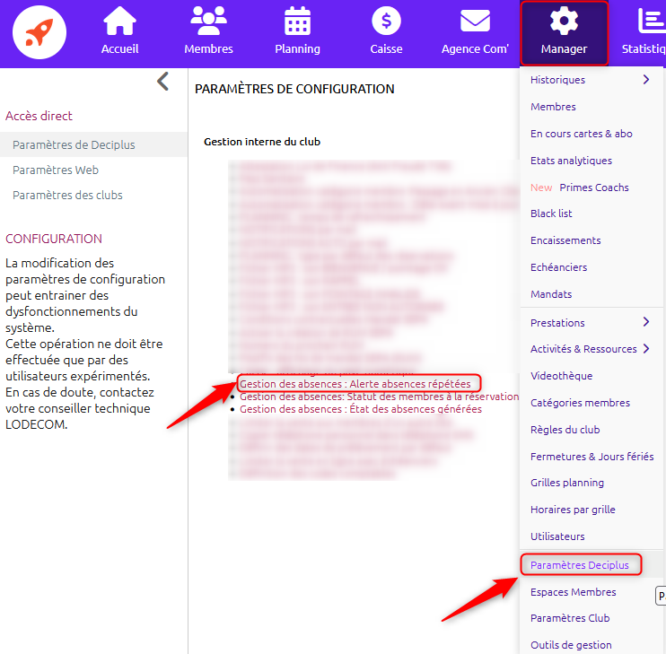Image resolution: width=666 pixels, height=654 pixels.
Task: Open Paramètres Club menu entry
Action: tap(570, 618)
